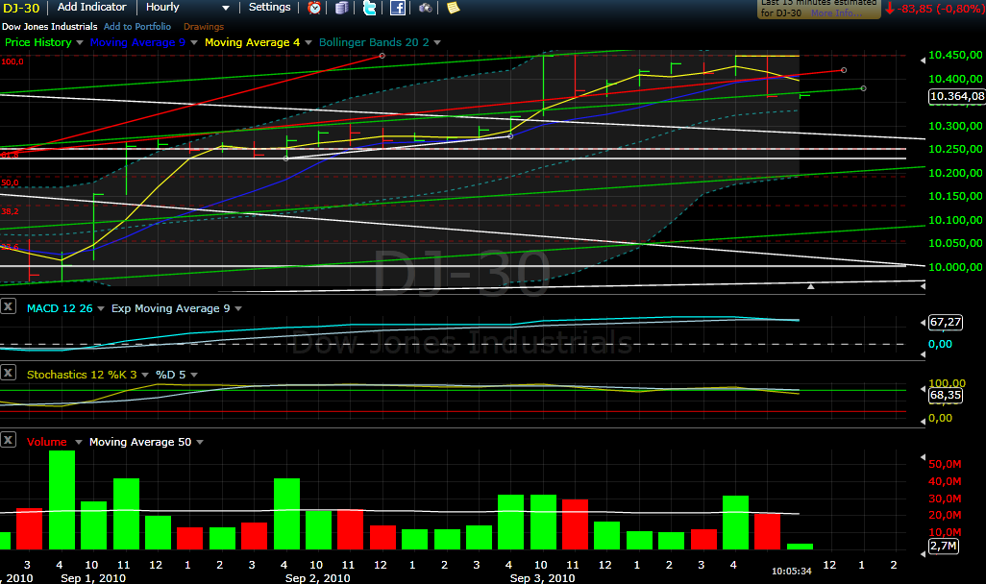Image resolution: width=986 pixels, height=584 pixels.
Task: Select the %D 5 label
Action: (x=170, y=374)
